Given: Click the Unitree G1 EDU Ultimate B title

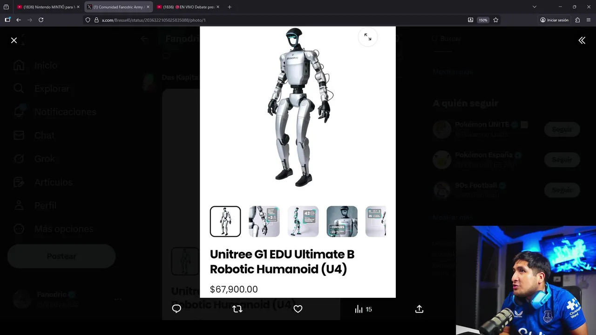Looking at the screenshot, I should pyautogui.click(x=282, y=261).
